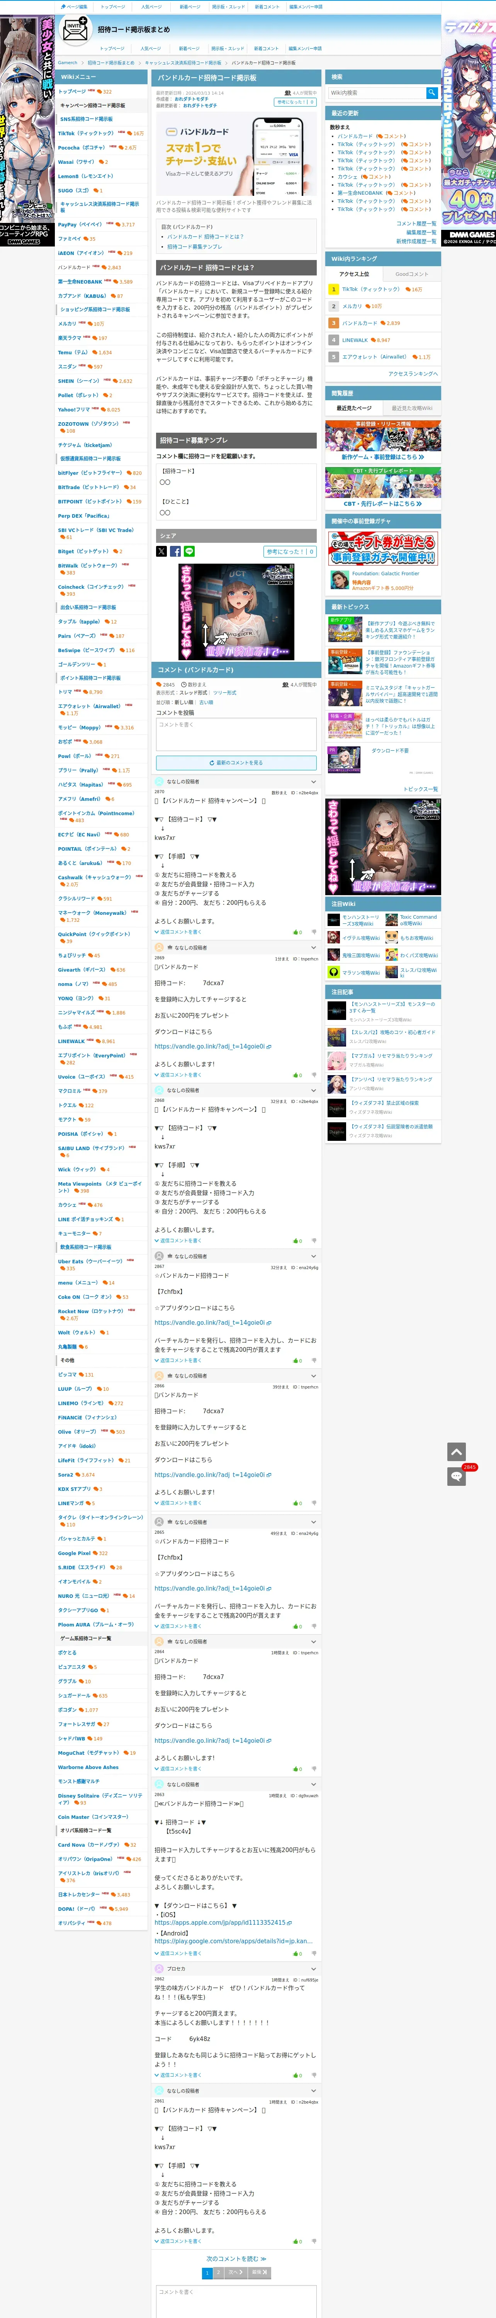The image size is (496, 2318).
Task: Expand options chevron on comment 2870
Action: pyautogui.click(x=313, y=782)
